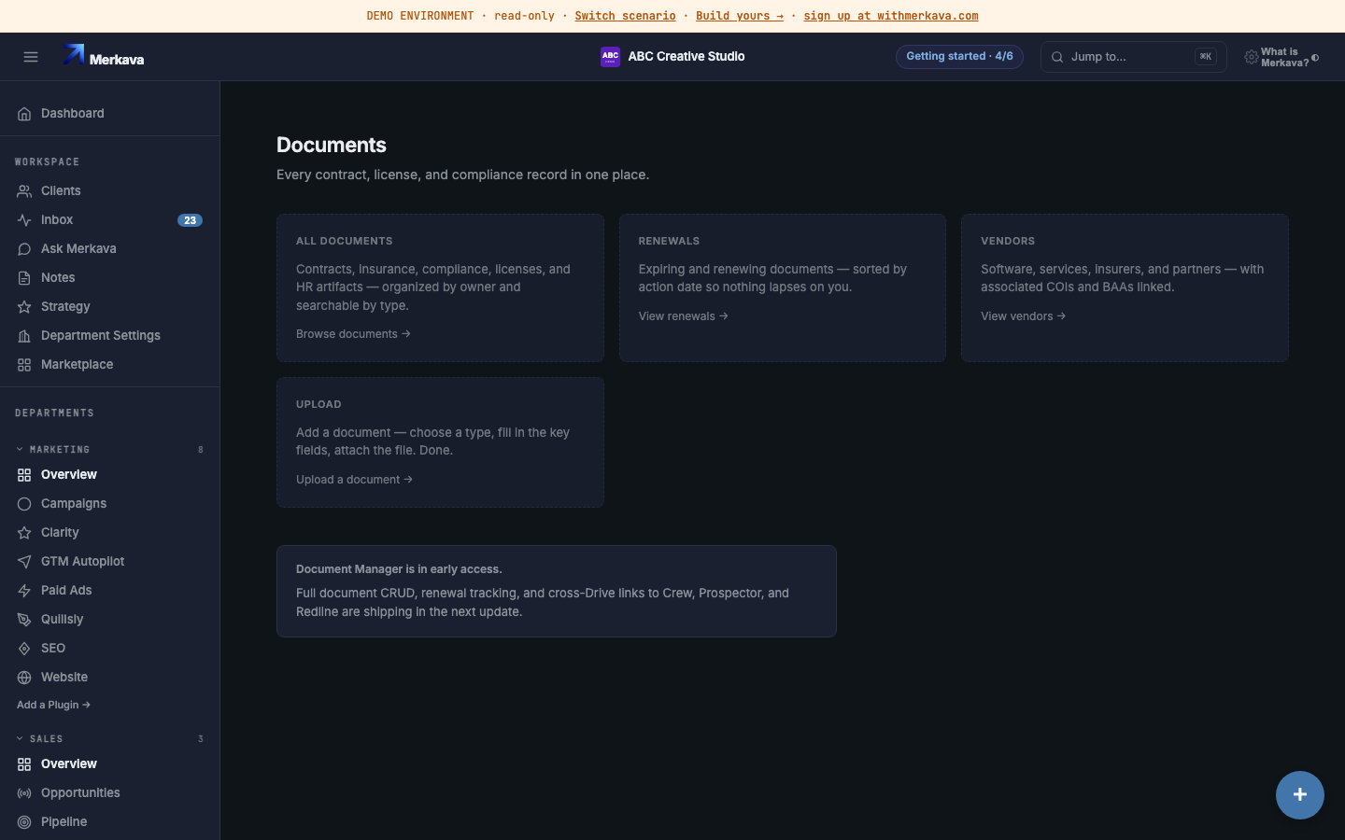Click the Build yours link
This screenshot has height=840, width=1345.
(x=740, y=16)
